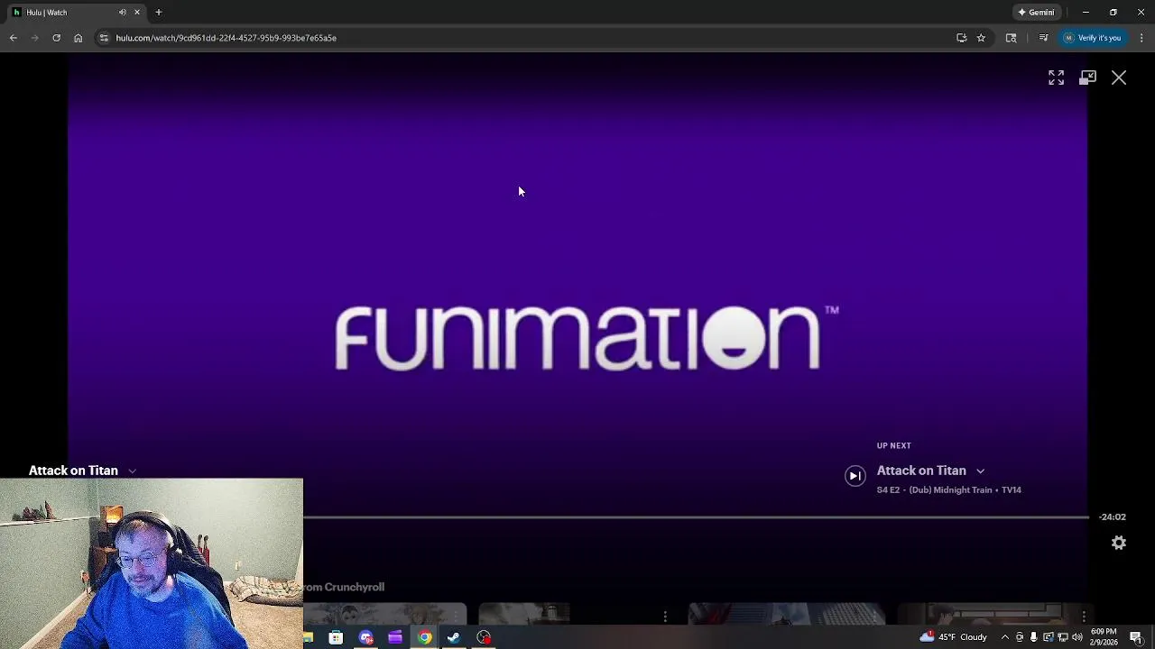
Task: Focus the hulu.com address bar
Action: point(523,38)
